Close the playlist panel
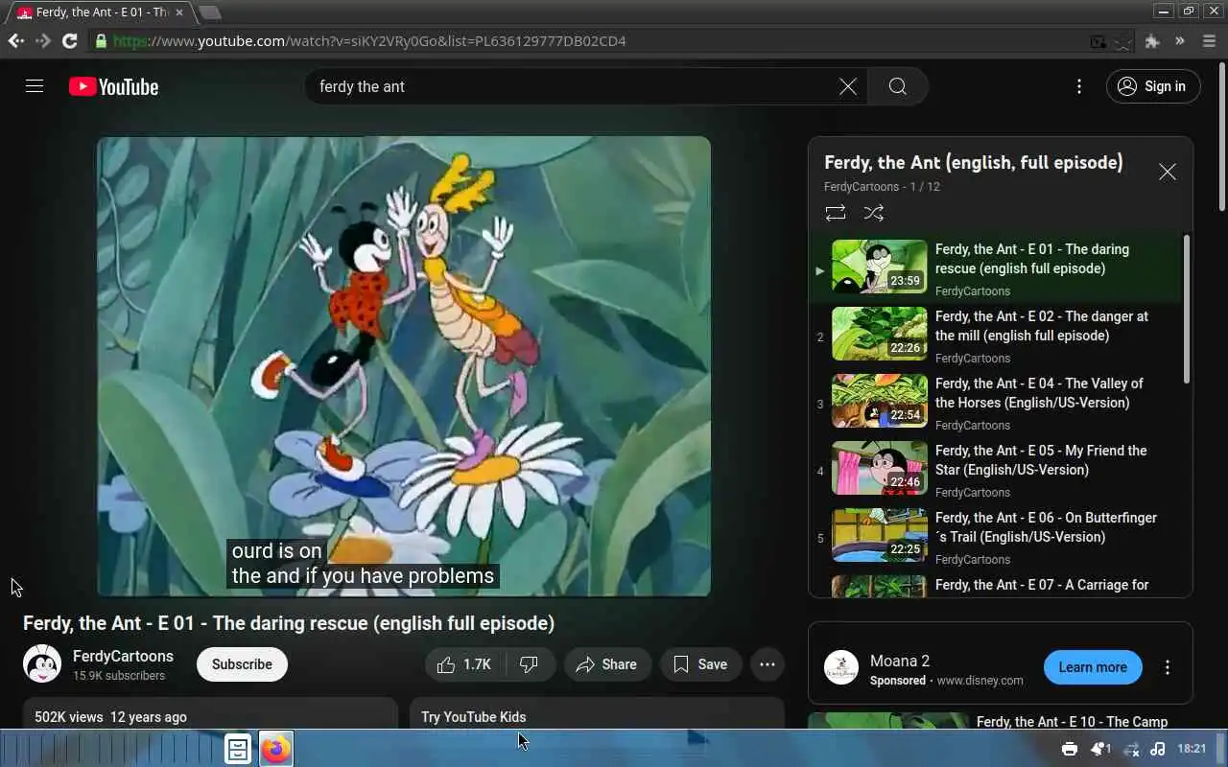The width and height of the screenshot is (1228, 767). (1168, 172)
